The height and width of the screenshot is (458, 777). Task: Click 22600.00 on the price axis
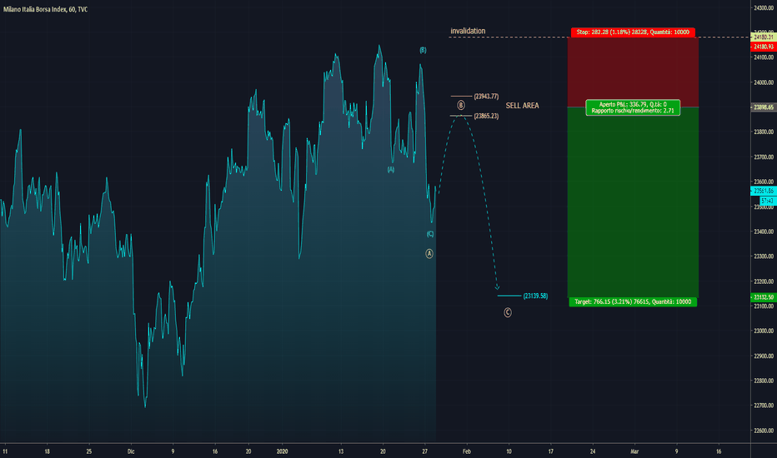pos(764,431)
